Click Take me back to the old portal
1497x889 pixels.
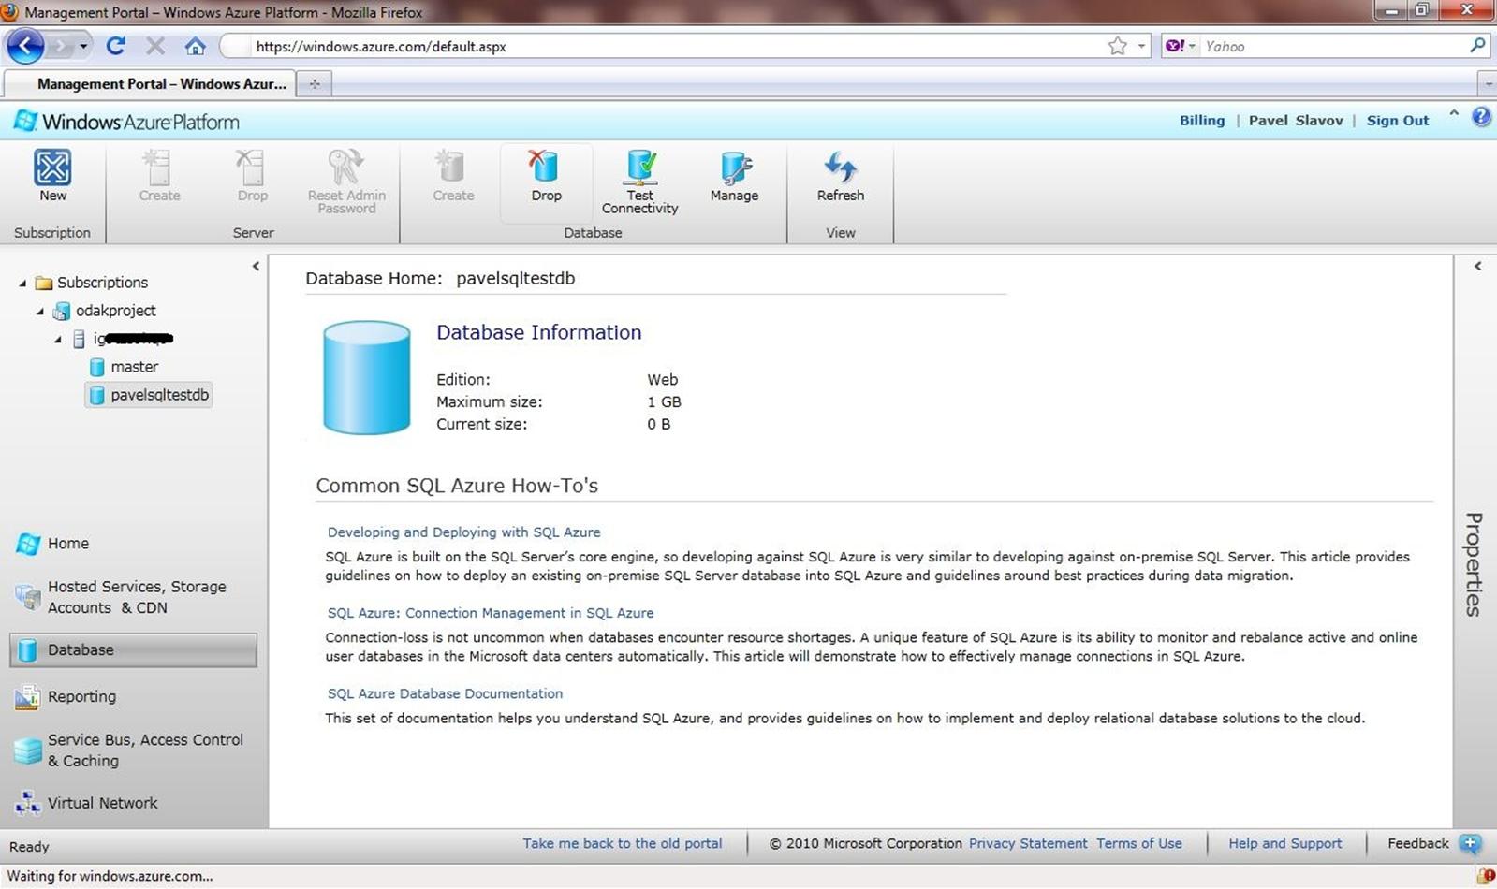[623, 843]
